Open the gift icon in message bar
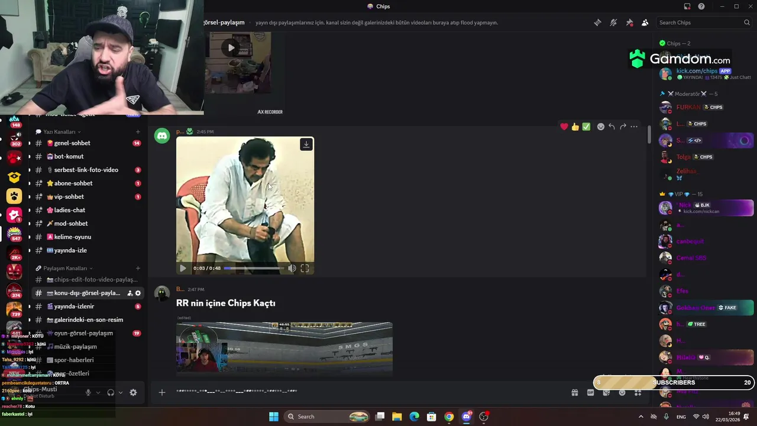The image size is (757, 426). point(574,392)
